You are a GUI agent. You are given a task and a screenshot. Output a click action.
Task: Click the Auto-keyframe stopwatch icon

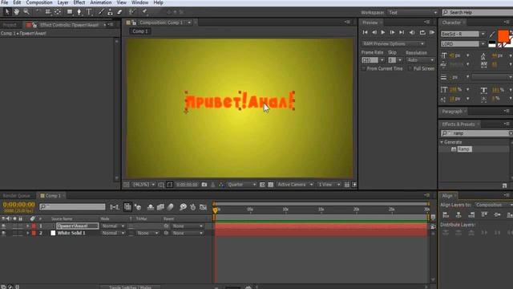click(193, 207)
